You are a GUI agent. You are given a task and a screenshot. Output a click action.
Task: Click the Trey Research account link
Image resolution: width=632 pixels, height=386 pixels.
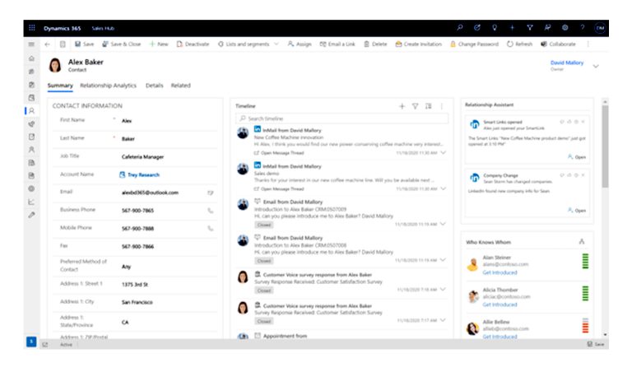(x=143, y=174)
